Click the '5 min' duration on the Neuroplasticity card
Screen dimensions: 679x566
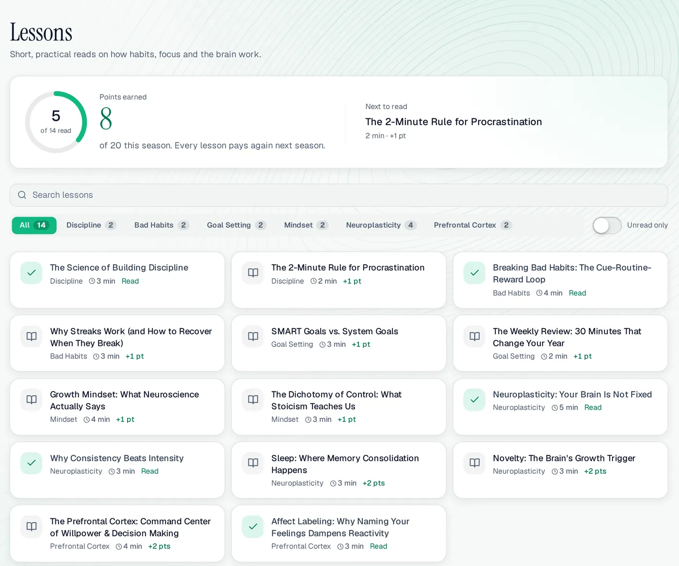point(568,408)
